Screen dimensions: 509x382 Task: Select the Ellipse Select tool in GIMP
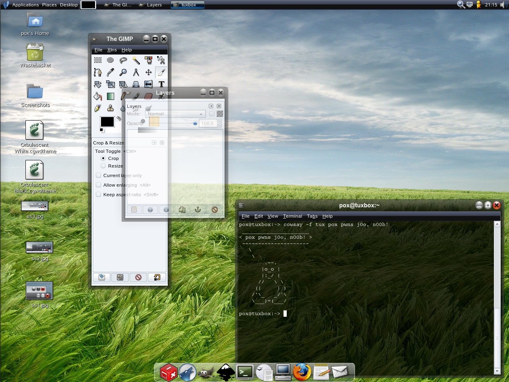coord(111,60)
